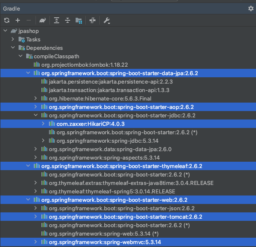Viewport: 256px width, 247px height.
Task: Click the lombok library bars icon
Action: click(37, 65)
